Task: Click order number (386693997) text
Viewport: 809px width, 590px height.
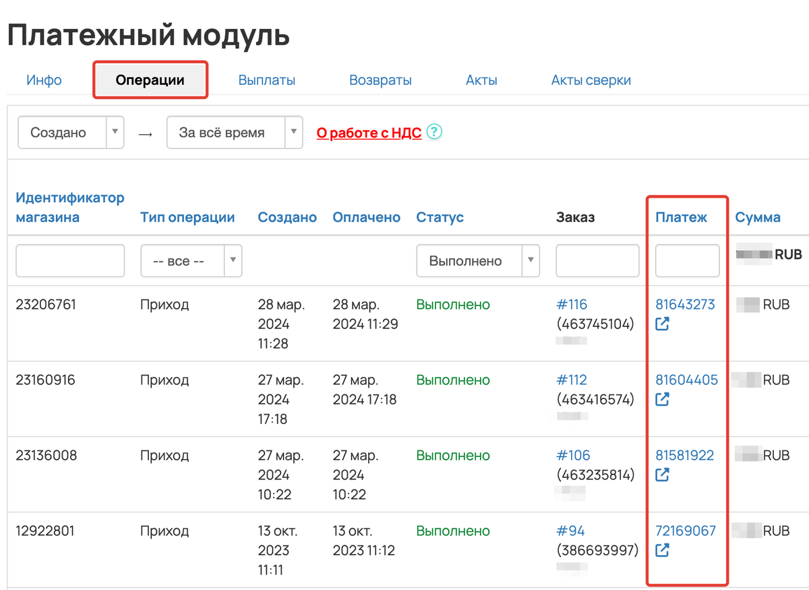Action: point(597,550)
